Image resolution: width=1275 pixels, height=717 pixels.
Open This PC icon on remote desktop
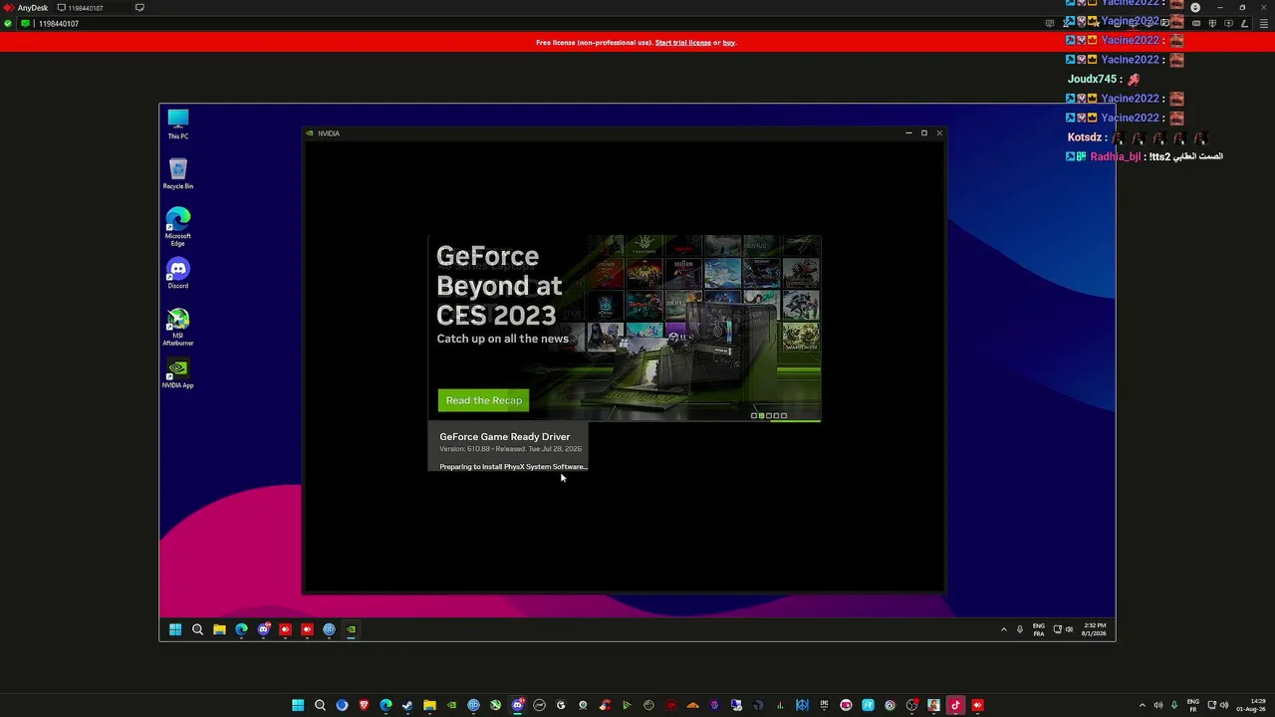[x=178, y=123]
